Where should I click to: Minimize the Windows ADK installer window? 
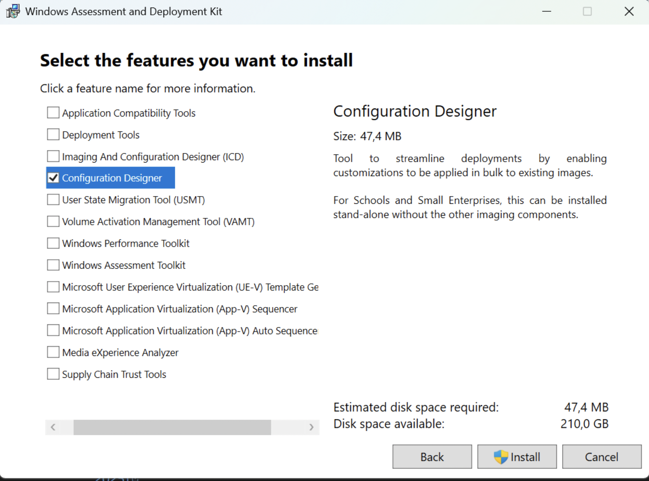pos(546,11)
